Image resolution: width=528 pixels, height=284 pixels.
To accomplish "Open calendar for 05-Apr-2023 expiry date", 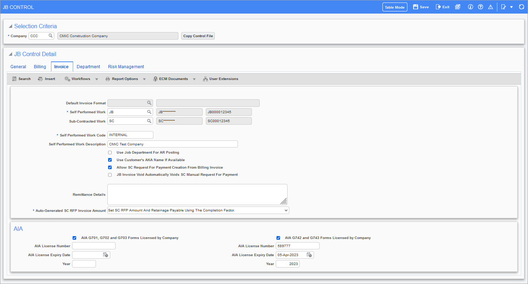I will [309, 255].
